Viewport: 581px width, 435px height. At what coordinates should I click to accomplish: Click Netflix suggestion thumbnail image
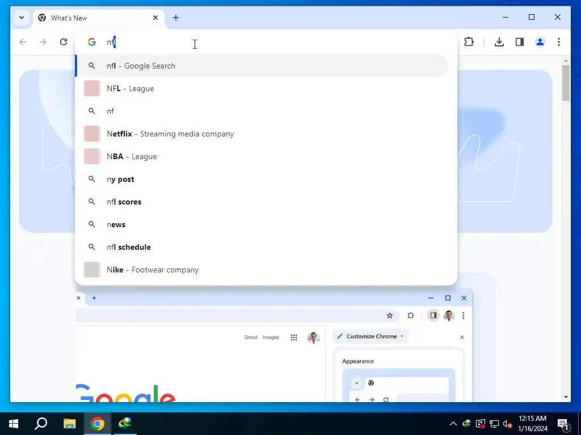[91, 134]
